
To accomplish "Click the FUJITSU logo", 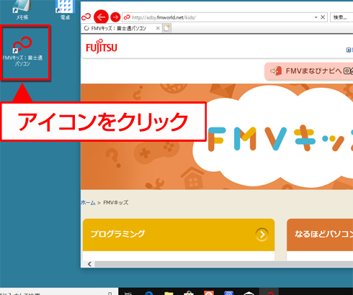I will 102,47.
